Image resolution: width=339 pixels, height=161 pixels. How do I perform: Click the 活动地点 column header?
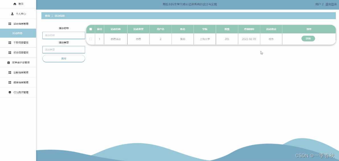point(271,29)
